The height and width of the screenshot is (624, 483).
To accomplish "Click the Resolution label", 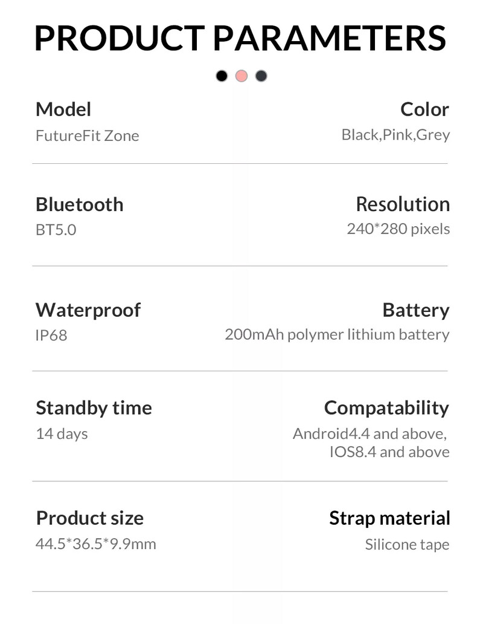I will pos(403,204).
